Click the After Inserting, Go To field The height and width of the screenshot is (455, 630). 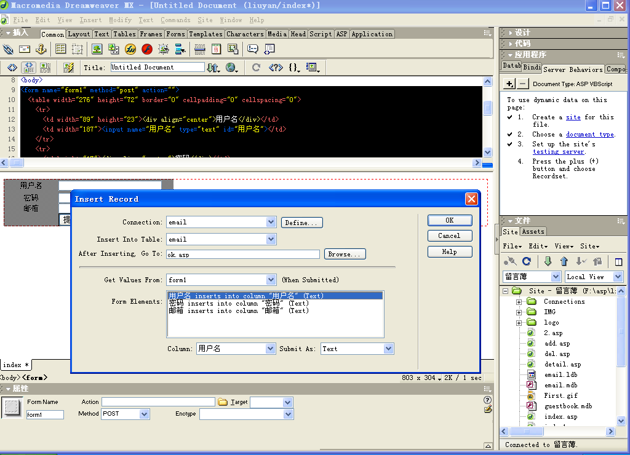(x=243, y=254)
